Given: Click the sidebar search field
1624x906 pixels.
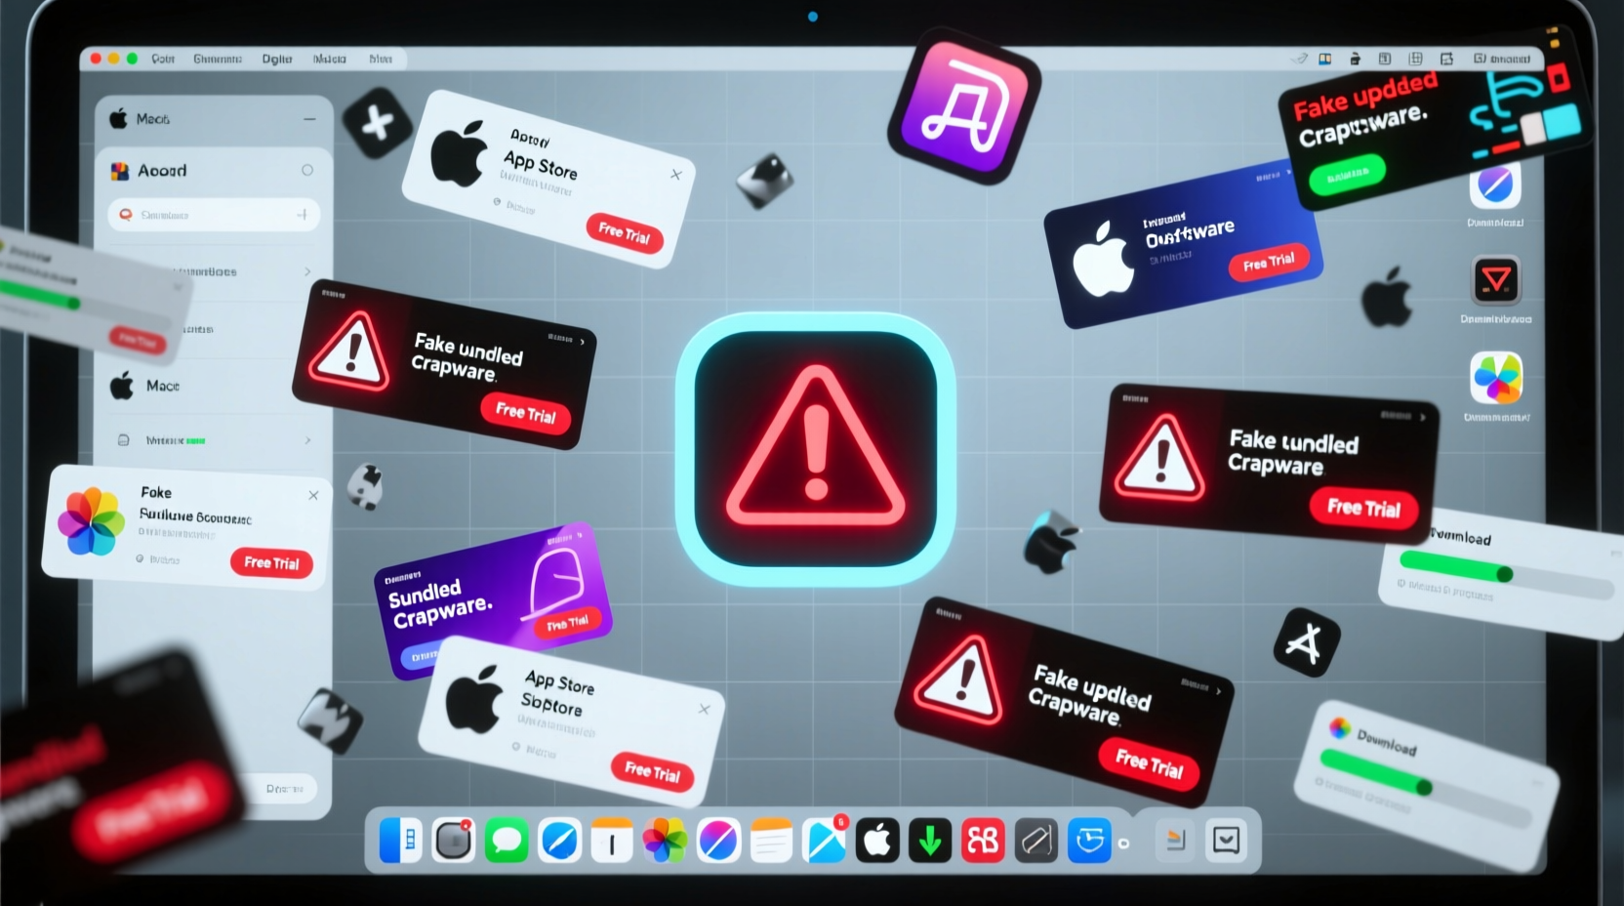Looking at the screenshot, I should coord(214,214).
